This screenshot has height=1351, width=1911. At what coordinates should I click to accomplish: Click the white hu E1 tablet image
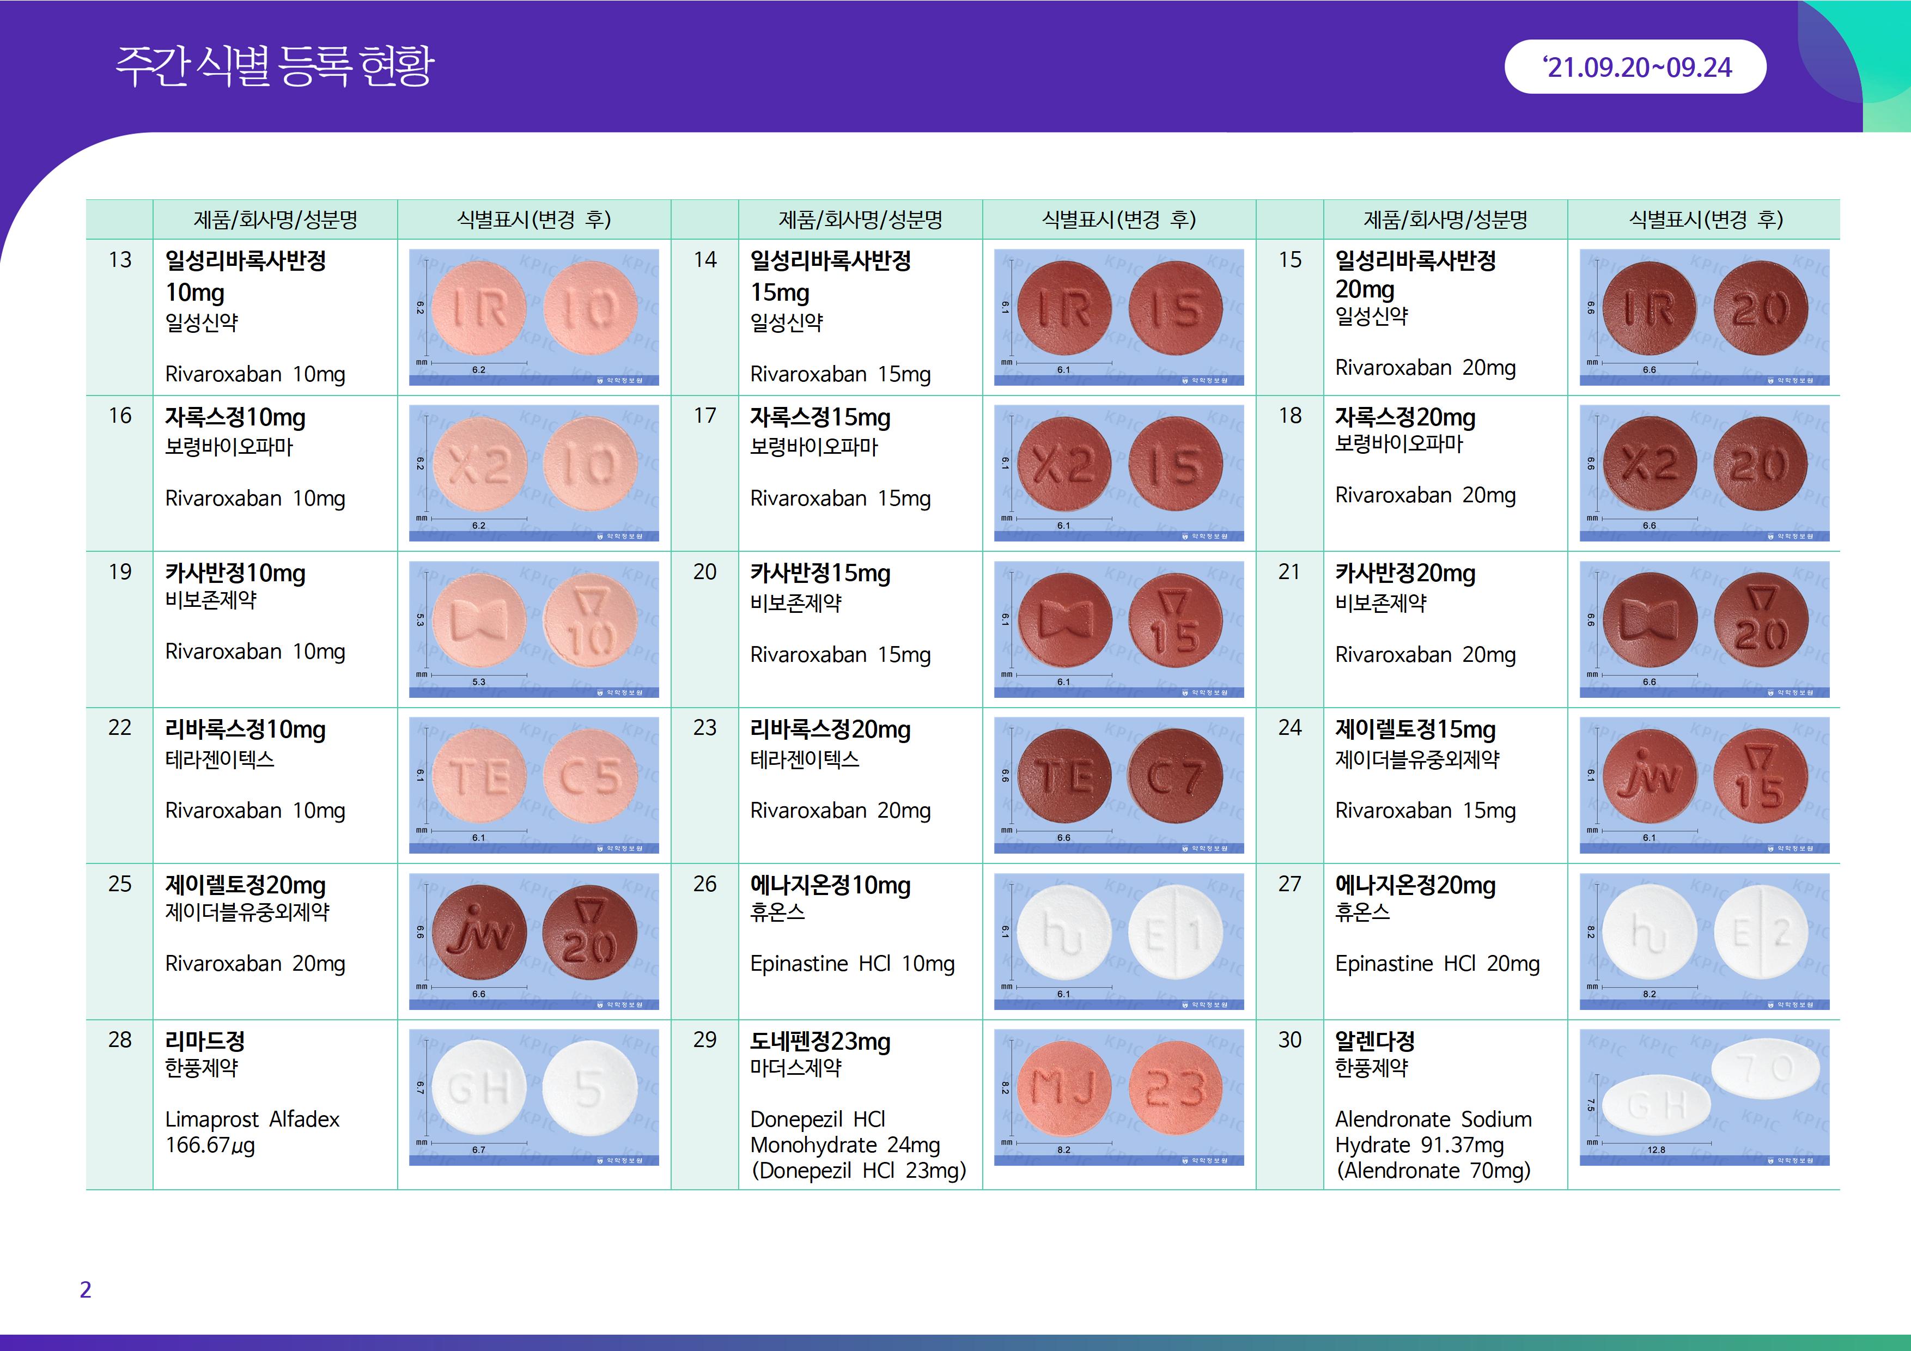1118,941
